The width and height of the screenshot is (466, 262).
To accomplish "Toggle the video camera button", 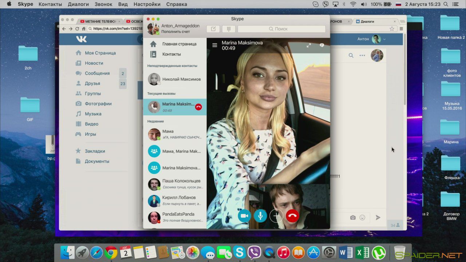I will click(245, 216).
